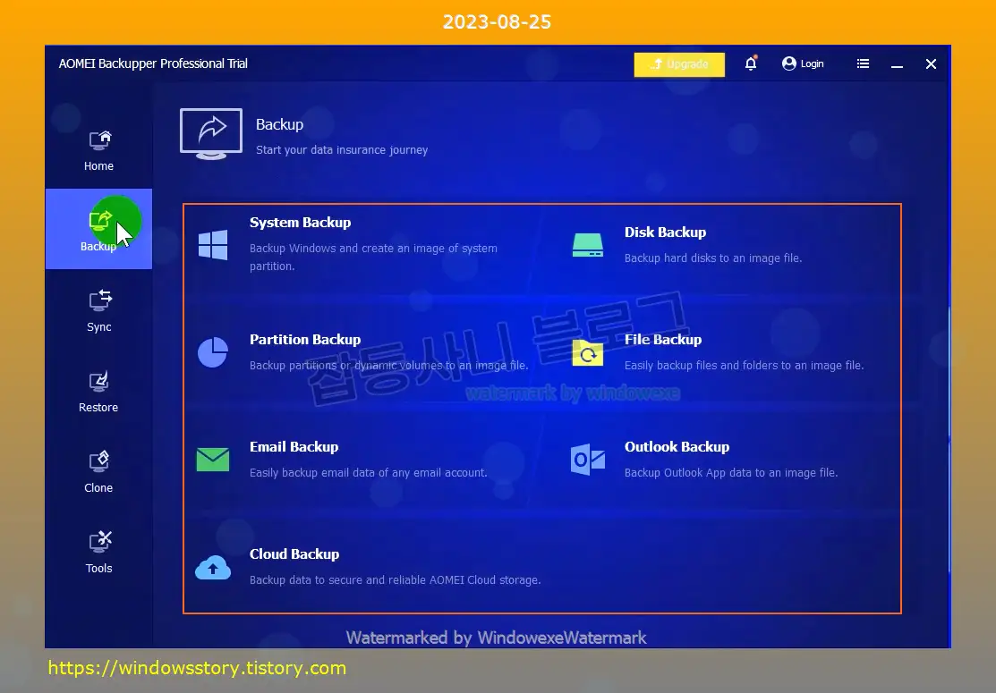
Task: Click the Partition Backup pie icon
Action: [x=213, y=352]
